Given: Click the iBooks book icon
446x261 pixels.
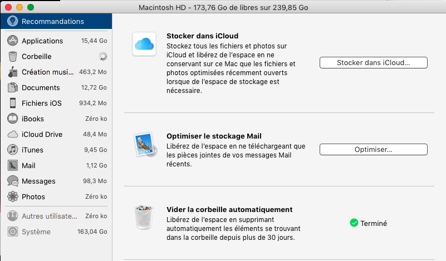Looking at the screenshot, I should pyautogui.click(x=12, y=119).
